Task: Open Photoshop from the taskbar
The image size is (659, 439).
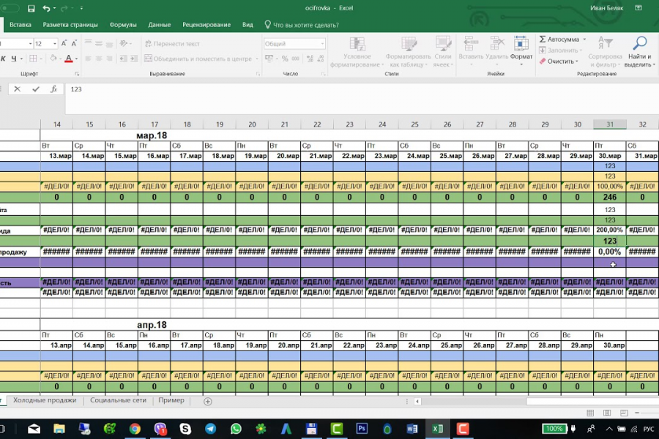Action: point(362,429)
